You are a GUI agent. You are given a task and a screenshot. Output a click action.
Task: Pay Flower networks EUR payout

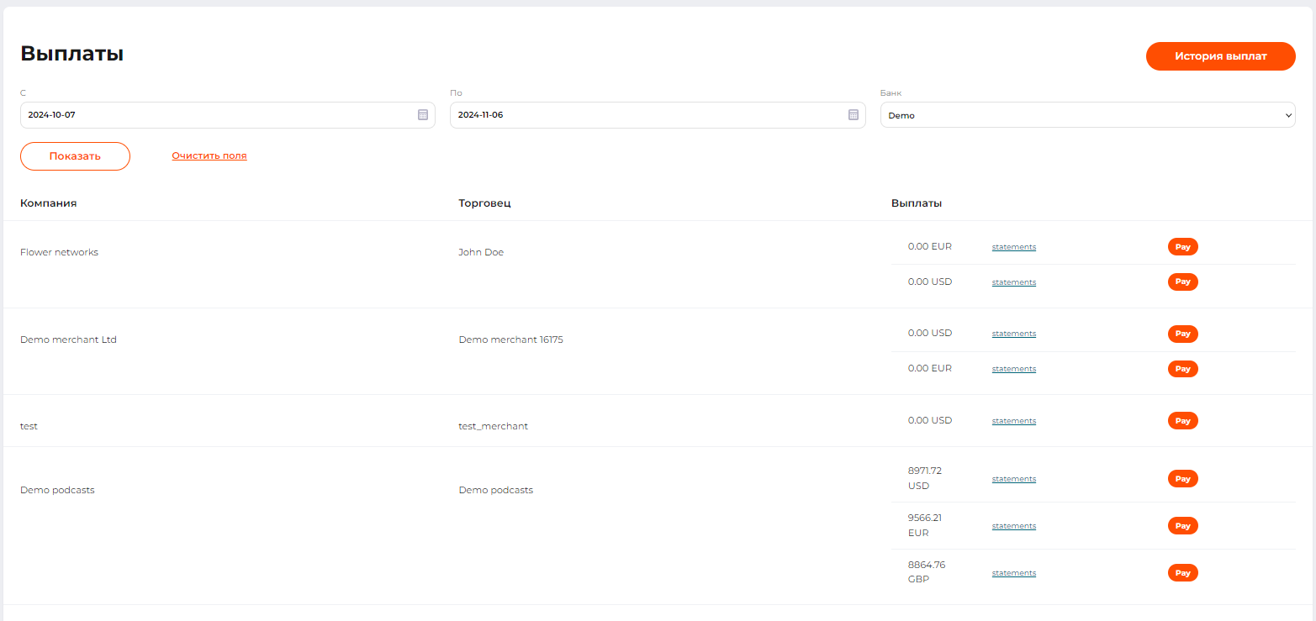[x=1182, y=247]
